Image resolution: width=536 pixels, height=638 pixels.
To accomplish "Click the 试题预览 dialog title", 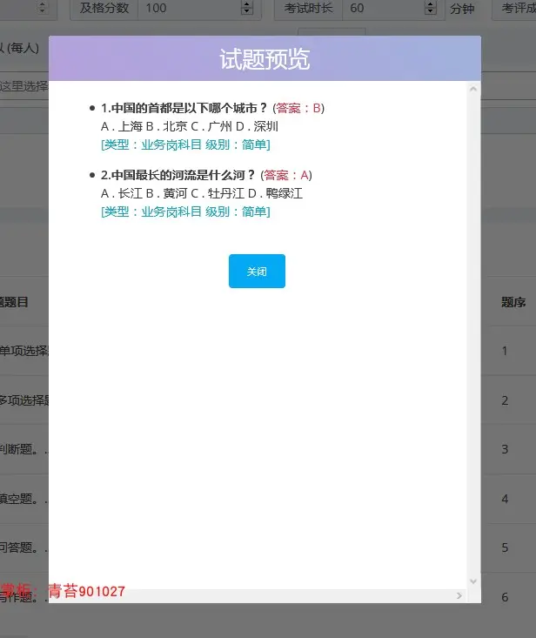I will click(x=265, y=59).
